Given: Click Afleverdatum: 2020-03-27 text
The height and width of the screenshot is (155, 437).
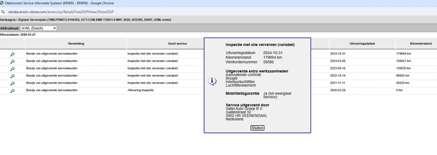Looking at the screenshot, I should tap(18, 35).
